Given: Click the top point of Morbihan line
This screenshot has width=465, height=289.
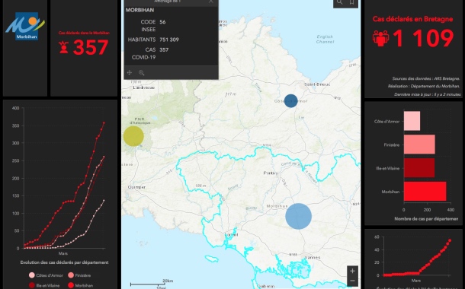Looking at the screenshot, I should pyautogui.click(x=104, y=122).
